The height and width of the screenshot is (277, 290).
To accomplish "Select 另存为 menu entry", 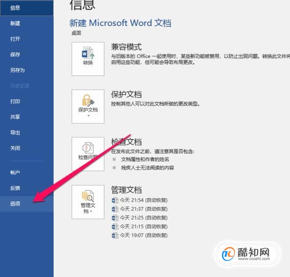I will [x=27, y=70].
